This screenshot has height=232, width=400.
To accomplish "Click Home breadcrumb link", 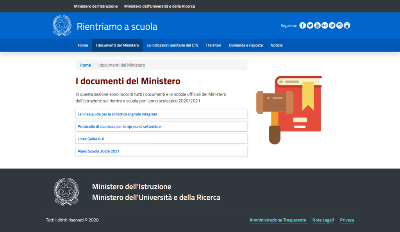I will (x=85, y=65).
